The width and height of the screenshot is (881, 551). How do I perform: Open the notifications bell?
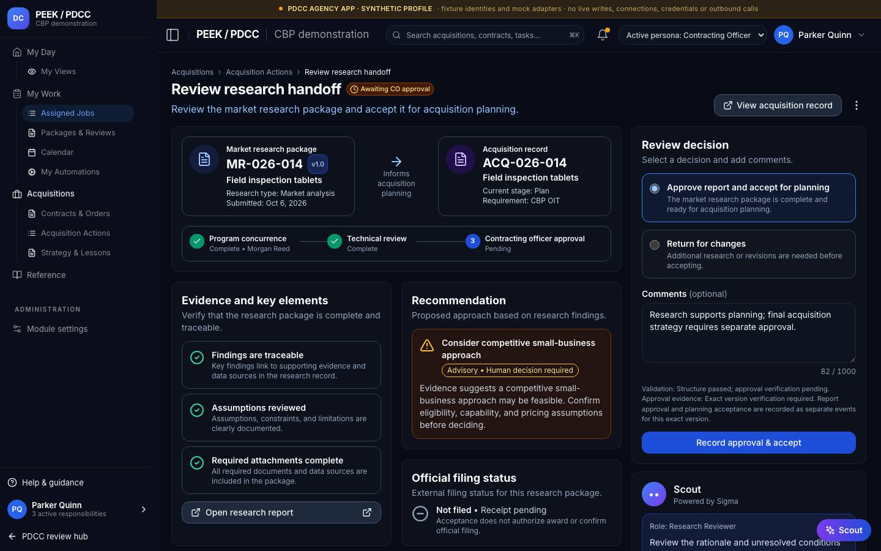click(x=603, y=35)
